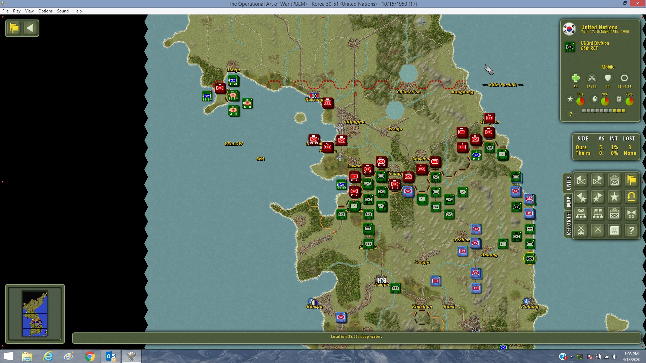The height and width of the screenshot is (363, 646).
Task: Open the Help menu
Action: 77,11
